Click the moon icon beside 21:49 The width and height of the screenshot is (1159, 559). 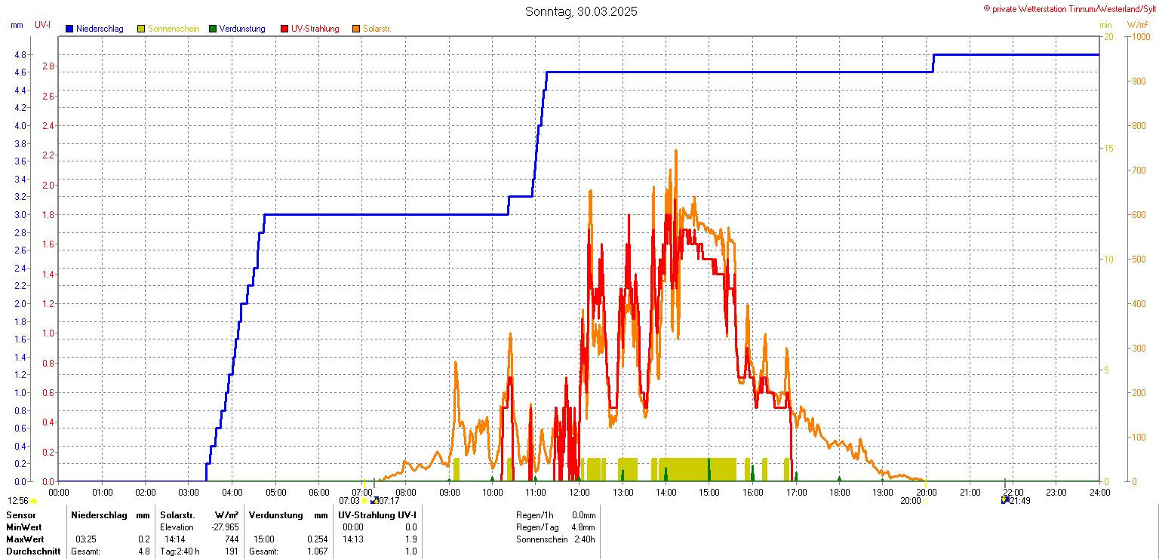(x=1005, y=500)
